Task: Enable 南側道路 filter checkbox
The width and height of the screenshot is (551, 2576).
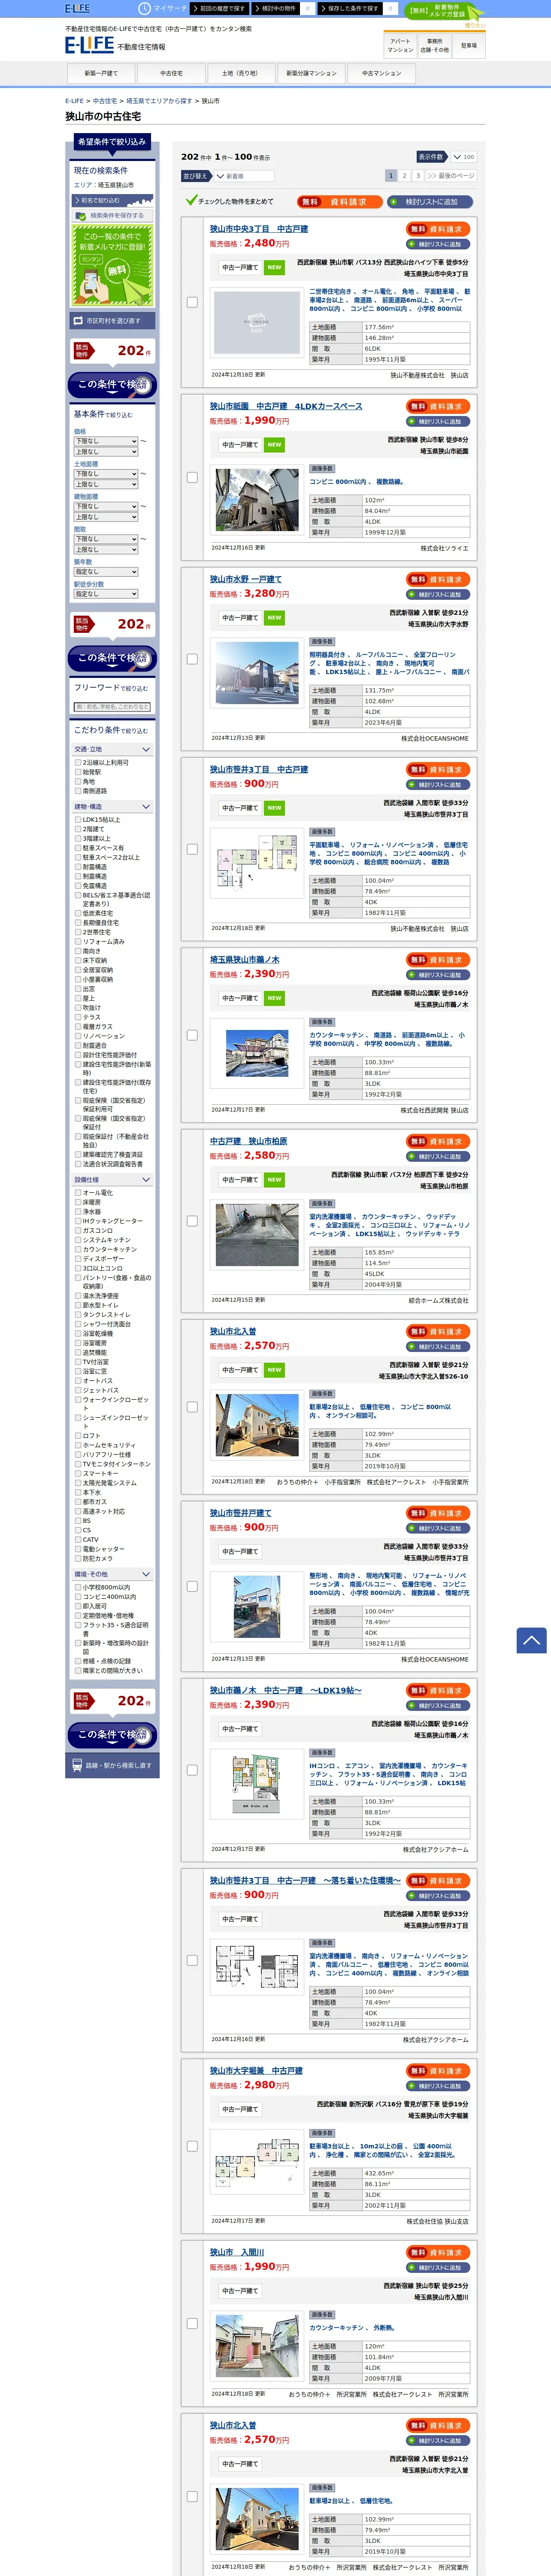Action: pos(78,791)
